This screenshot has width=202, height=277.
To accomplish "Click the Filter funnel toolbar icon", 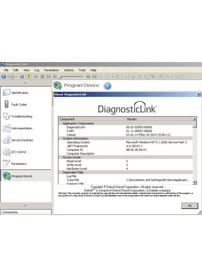I will (153, 77).
